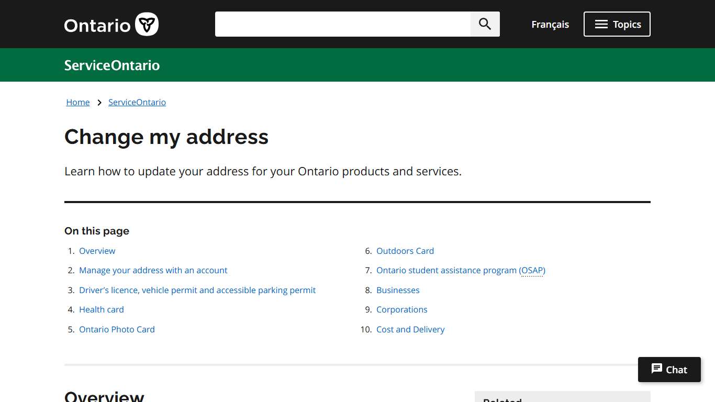Open the Chat bubble icon
The height and width of the screenshot is (402, 715).
point(657,369)
